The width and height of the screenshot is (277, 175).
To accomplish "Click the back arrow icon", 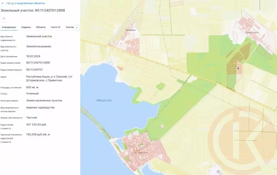I will [2, 3].
